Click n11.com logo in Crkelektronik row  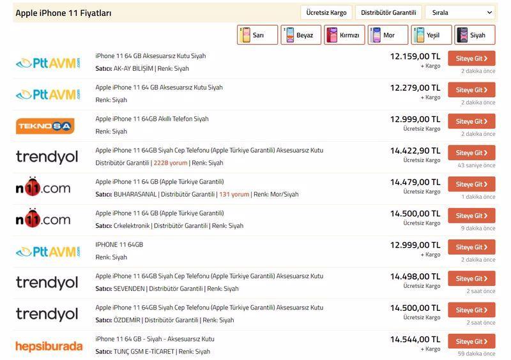click(x=43, y=218)
